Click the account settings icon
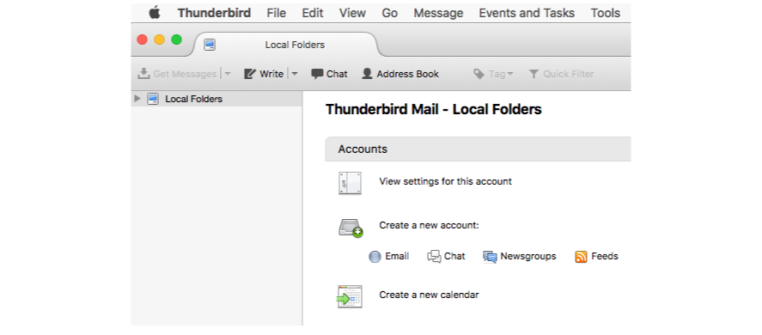The image size is (762, 335). (x=350, y=183)
